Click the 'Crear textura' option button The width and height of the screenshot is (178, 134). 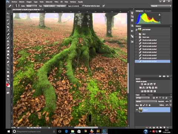[61, 6]
